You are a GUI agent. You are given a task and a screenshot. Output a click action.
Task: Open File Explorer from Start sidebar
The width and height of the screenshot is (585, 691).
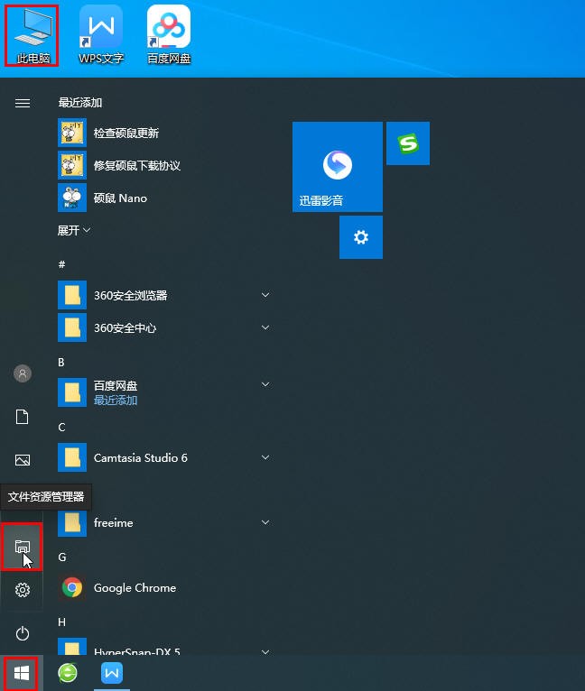tap(22, 547)
